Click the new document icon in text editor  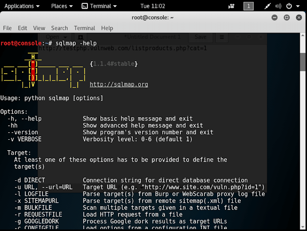(x=80, y=37)
